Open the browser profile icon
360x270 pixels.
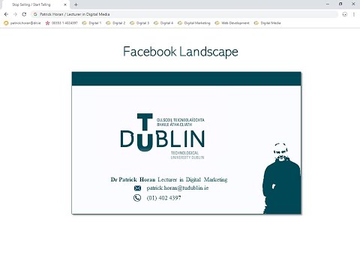point(345,14)
